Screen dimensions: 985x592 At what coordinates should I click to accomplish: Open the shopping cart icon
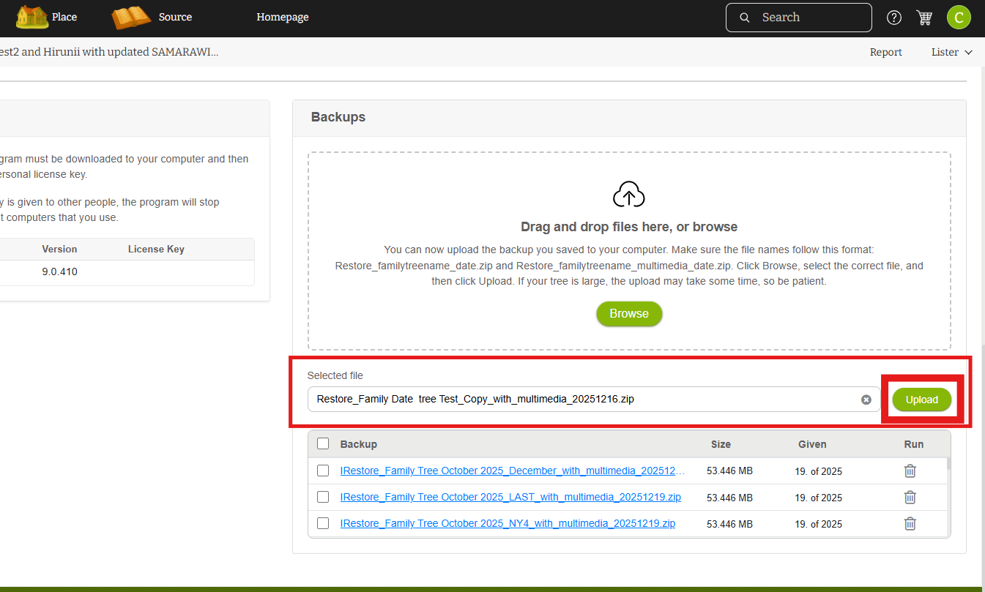pyautogui.click(x=924, y=18)
